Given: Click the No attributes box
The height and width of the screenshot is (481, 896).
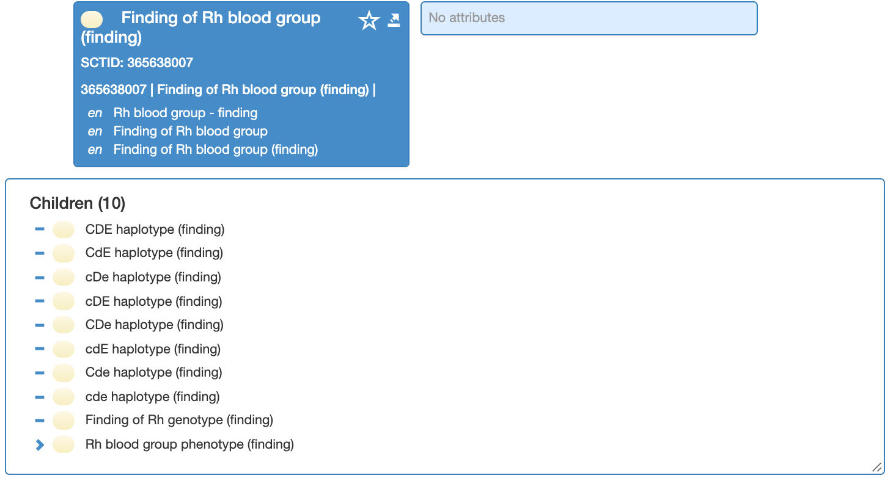Looking at the screenshot, I should [x=589, y=18].
